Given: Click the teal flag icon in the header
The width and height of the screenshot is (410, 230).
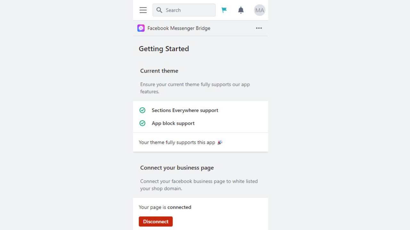Looking at the screenshot, I should [x=224, y=10].
